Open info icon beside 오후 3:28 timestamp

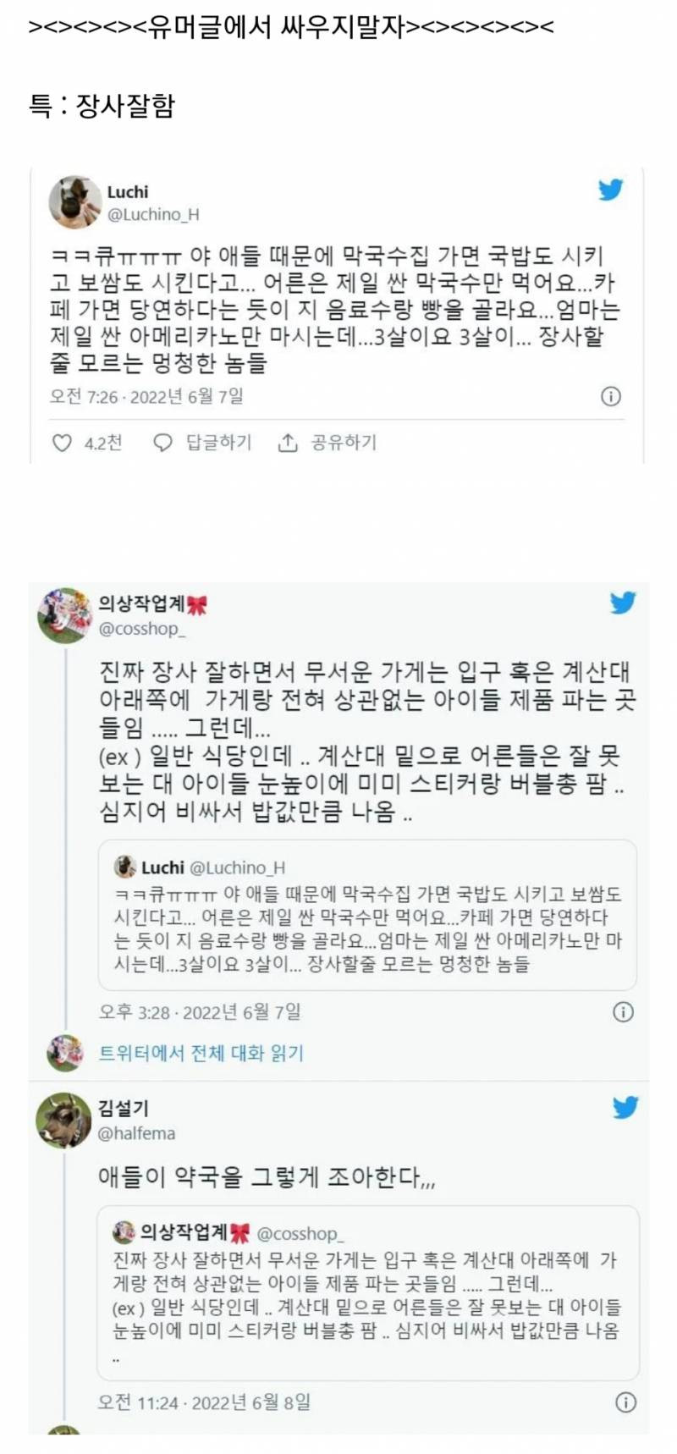point(623,1012)
